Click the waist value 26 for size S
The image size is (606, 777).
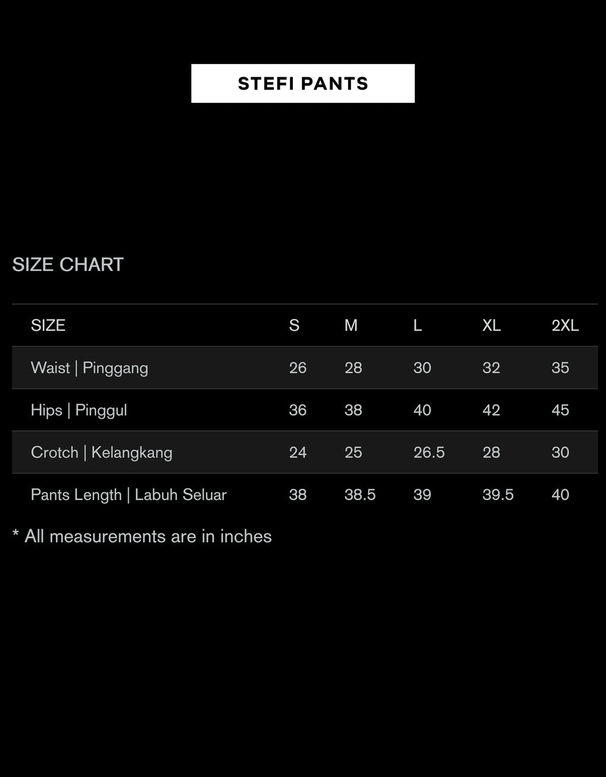pos(298,368)
